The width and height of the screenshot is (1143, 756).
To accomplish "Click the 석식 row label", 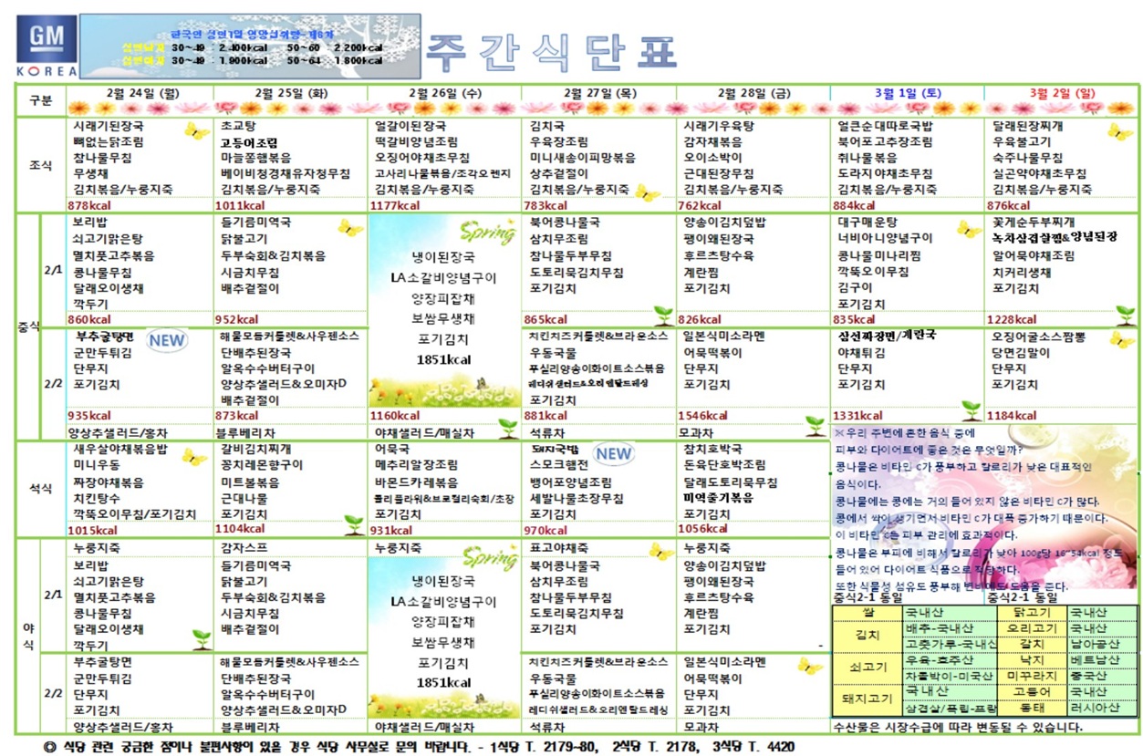I will tap(41, 488).
